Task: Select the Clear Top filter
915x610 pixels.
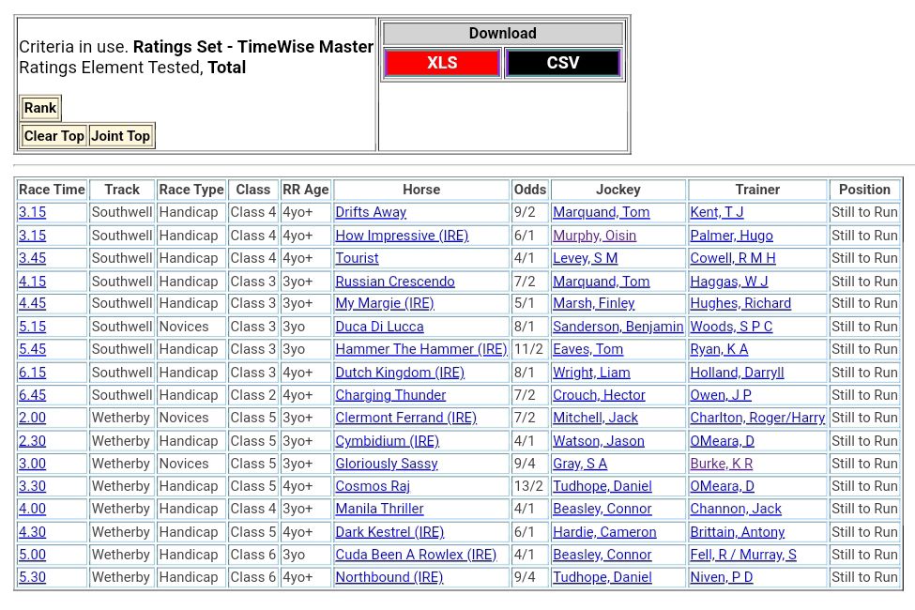Action: point(54,136)
